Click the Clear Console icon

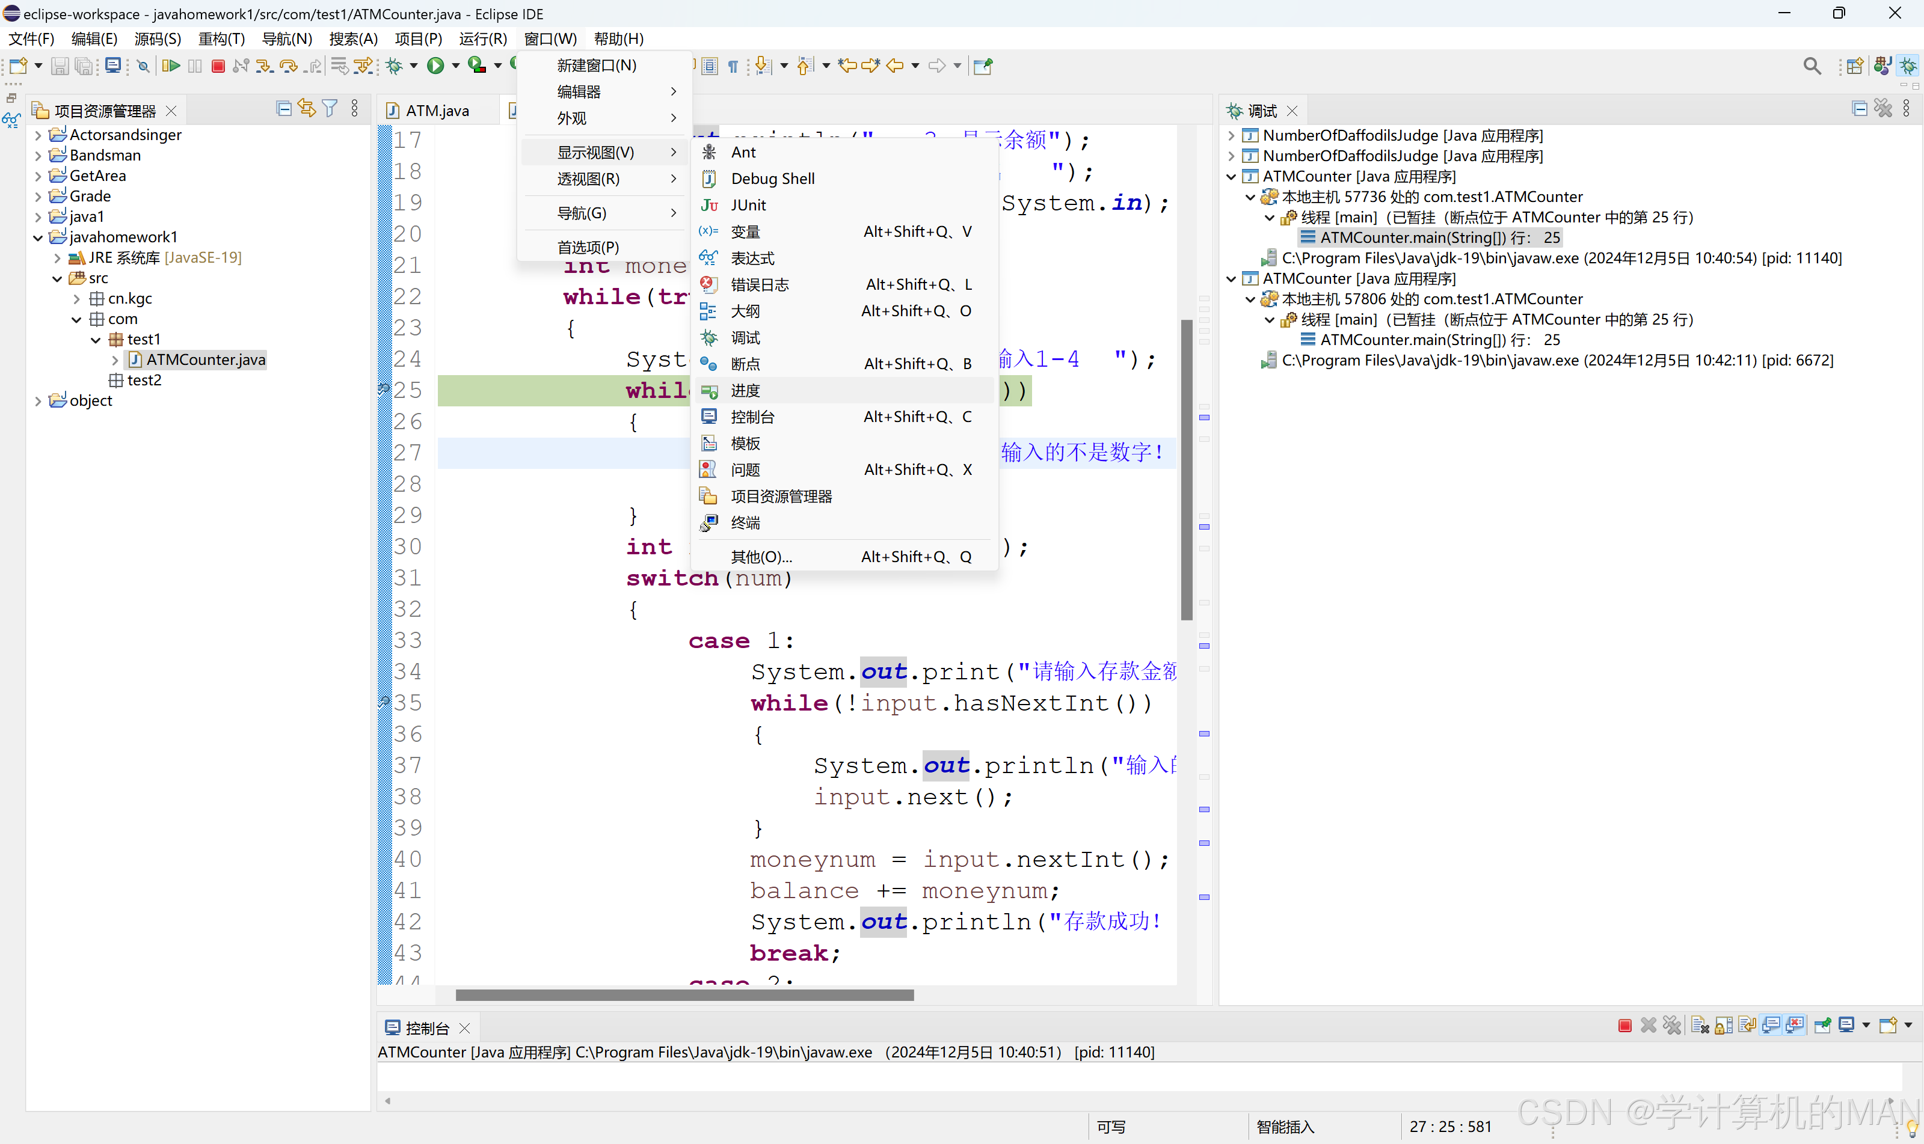click(1700, 1026)
